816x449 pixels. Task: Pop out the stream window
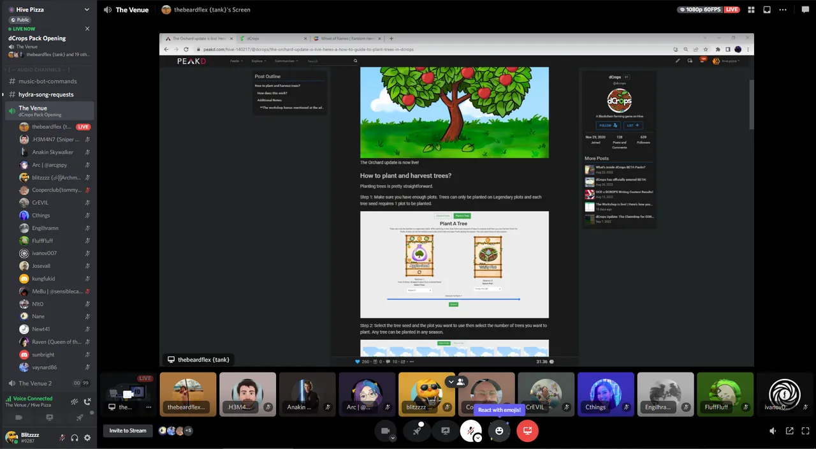click(789, 431)
